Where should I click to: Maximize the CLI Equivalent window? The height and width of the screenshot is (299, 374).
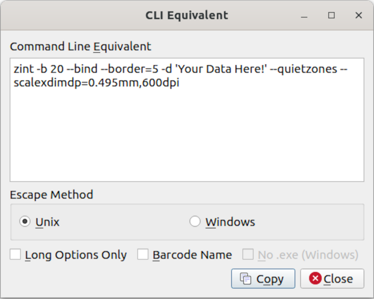(331, 15)
